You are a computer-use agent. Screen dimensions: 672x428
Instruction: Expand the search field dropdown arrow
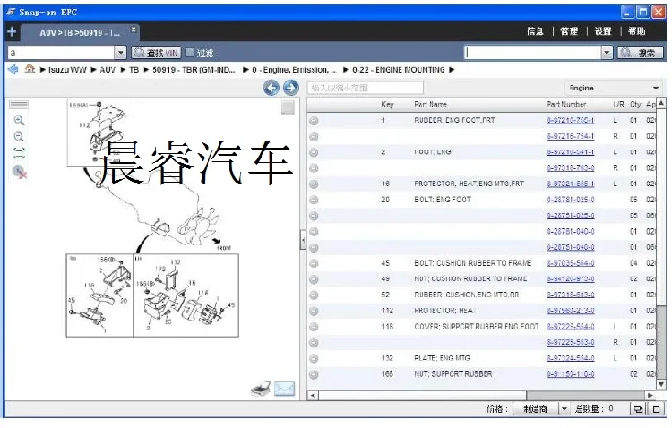point(607,53)
